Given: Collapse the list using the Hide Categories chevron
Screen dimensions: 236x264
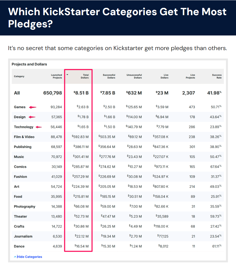Looking at the screenshot, I should (15, 256).
